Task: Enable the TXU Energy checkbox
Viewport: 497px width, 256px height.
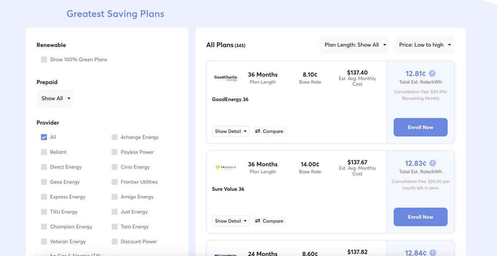Action: (44, 212)
